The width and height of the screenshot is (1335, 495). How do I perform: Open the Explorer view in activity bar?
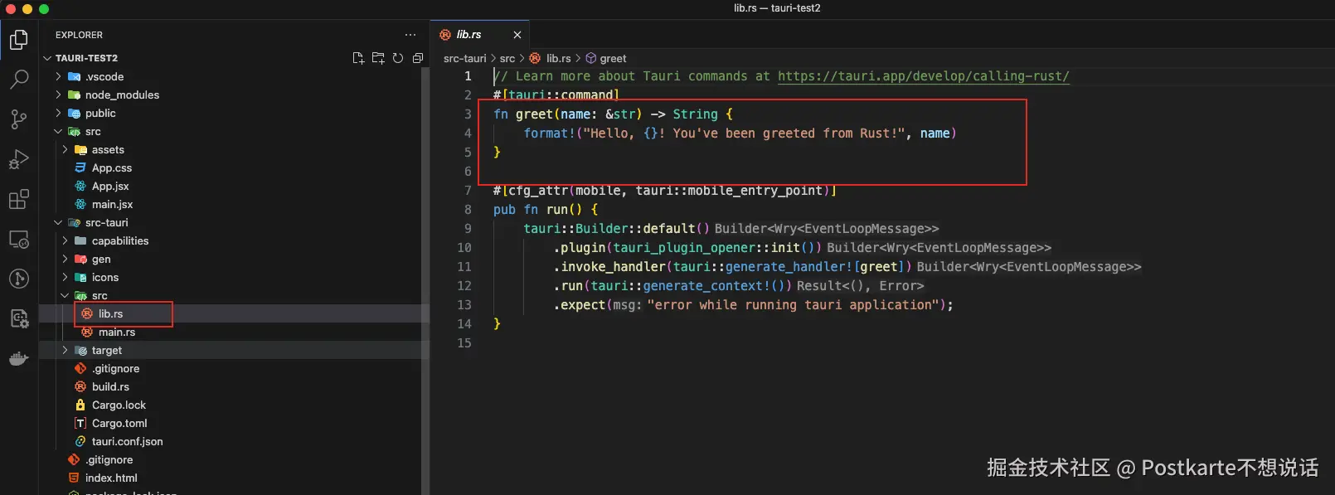click(x=18, y=40)
